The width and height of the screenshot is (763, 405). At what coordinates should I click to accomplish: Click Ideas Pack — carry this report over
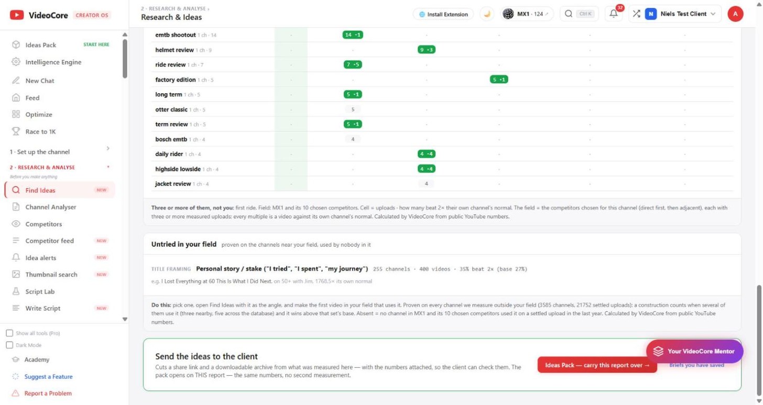click(x=597, y=365)
